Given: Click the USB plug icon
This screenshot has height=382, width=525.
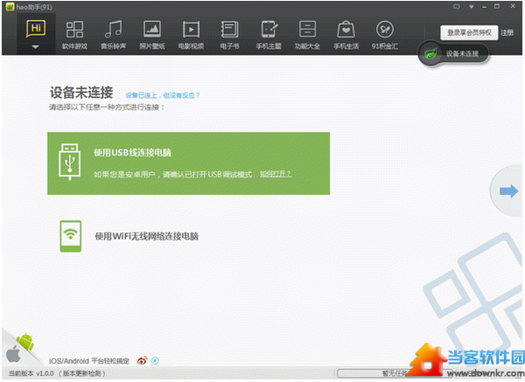Looking at the screenshot, I should [70, 162].
